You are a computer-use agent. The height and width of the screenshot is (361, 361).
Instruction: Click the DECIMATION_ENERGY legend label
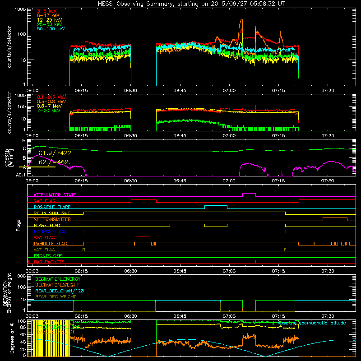[58, 279]
